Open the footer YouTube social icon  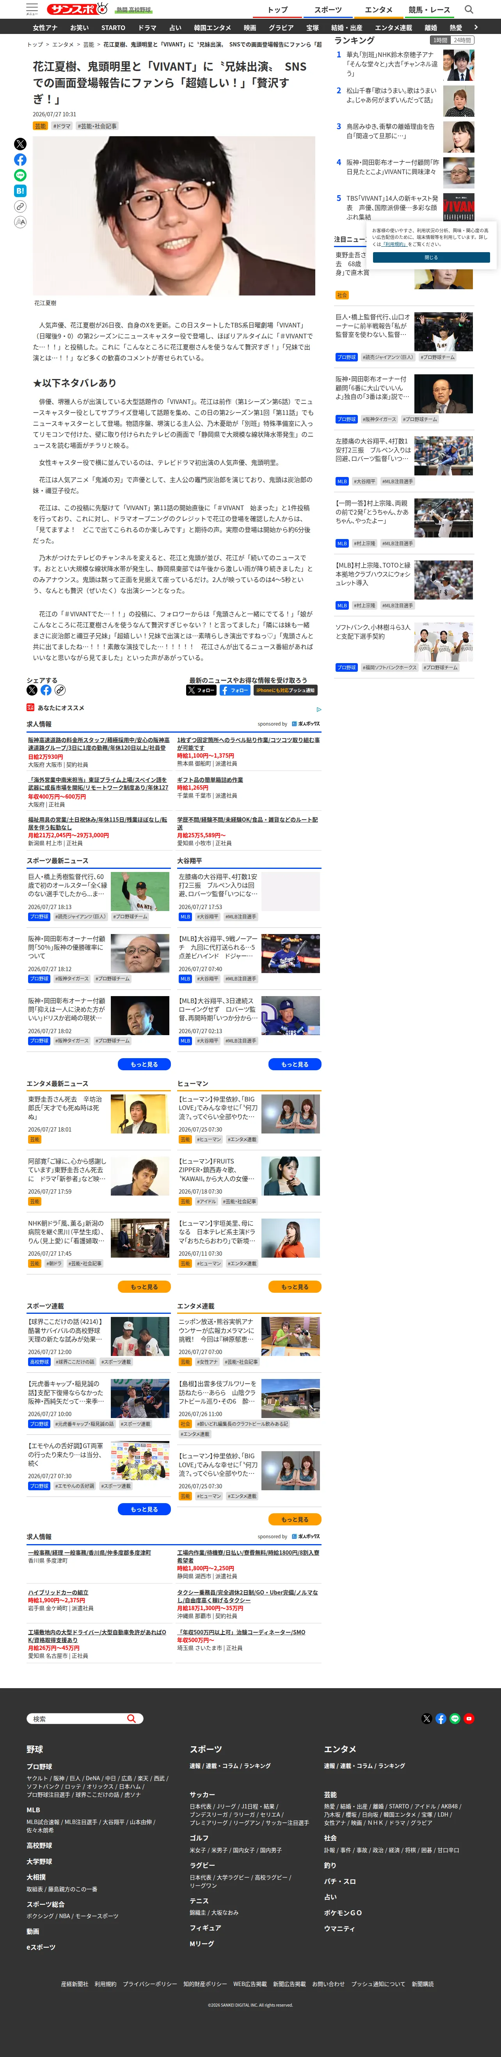469,1719
